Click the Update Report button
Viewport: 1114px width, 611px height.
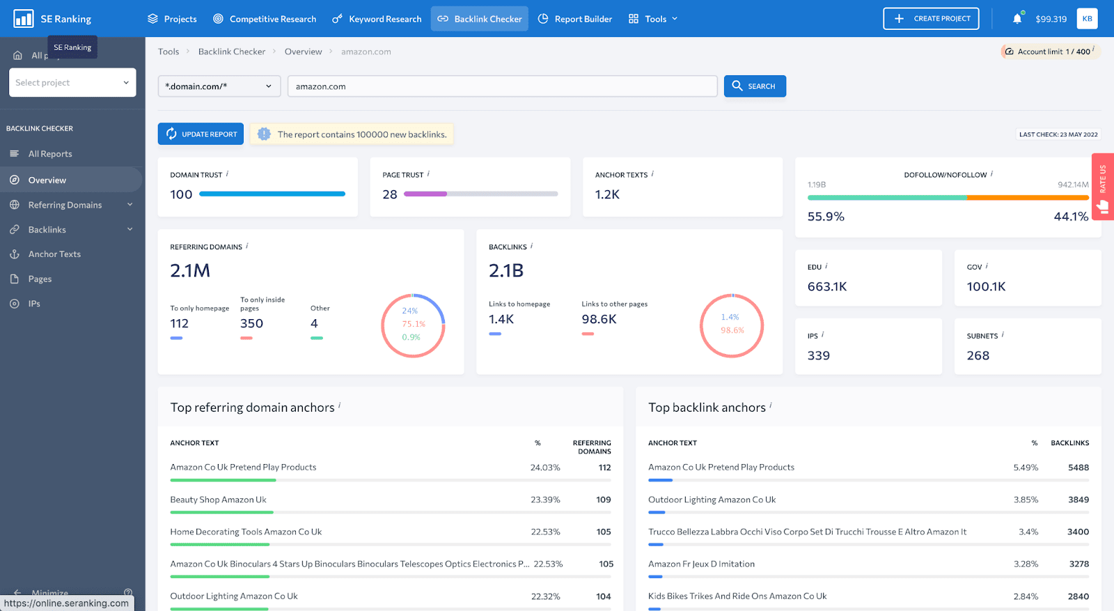pos(201,134)
